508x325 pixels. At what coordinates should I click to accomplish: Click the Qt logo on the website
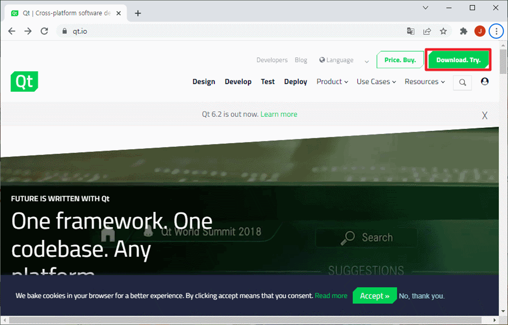(x=24, y=81)
